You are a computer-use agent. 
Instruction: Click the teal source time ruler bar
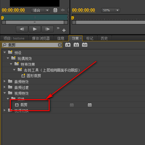click(x=35, y=17)
